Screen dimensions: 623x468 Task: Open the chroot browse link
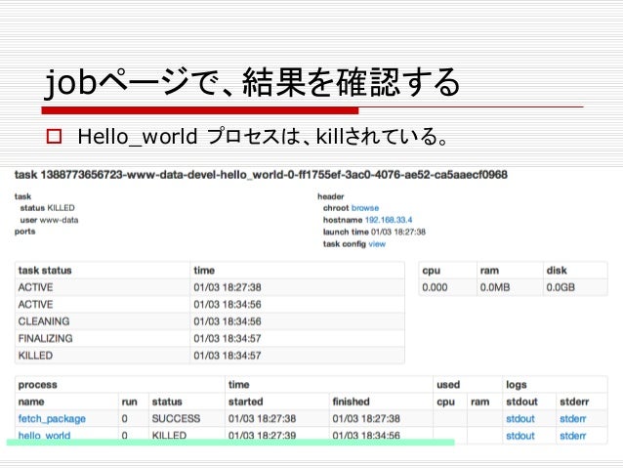365,208
